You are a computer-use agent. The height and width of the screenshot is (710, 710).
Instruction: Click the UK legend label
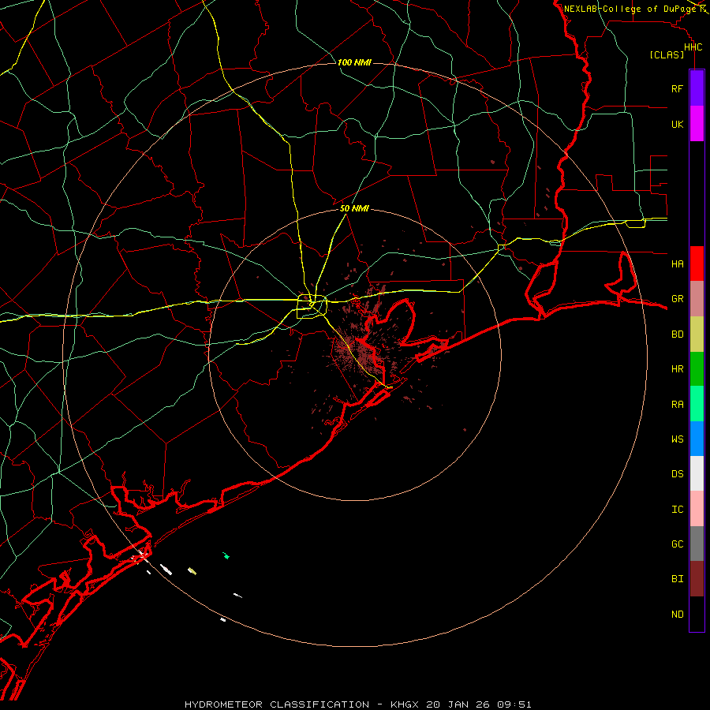677,124
